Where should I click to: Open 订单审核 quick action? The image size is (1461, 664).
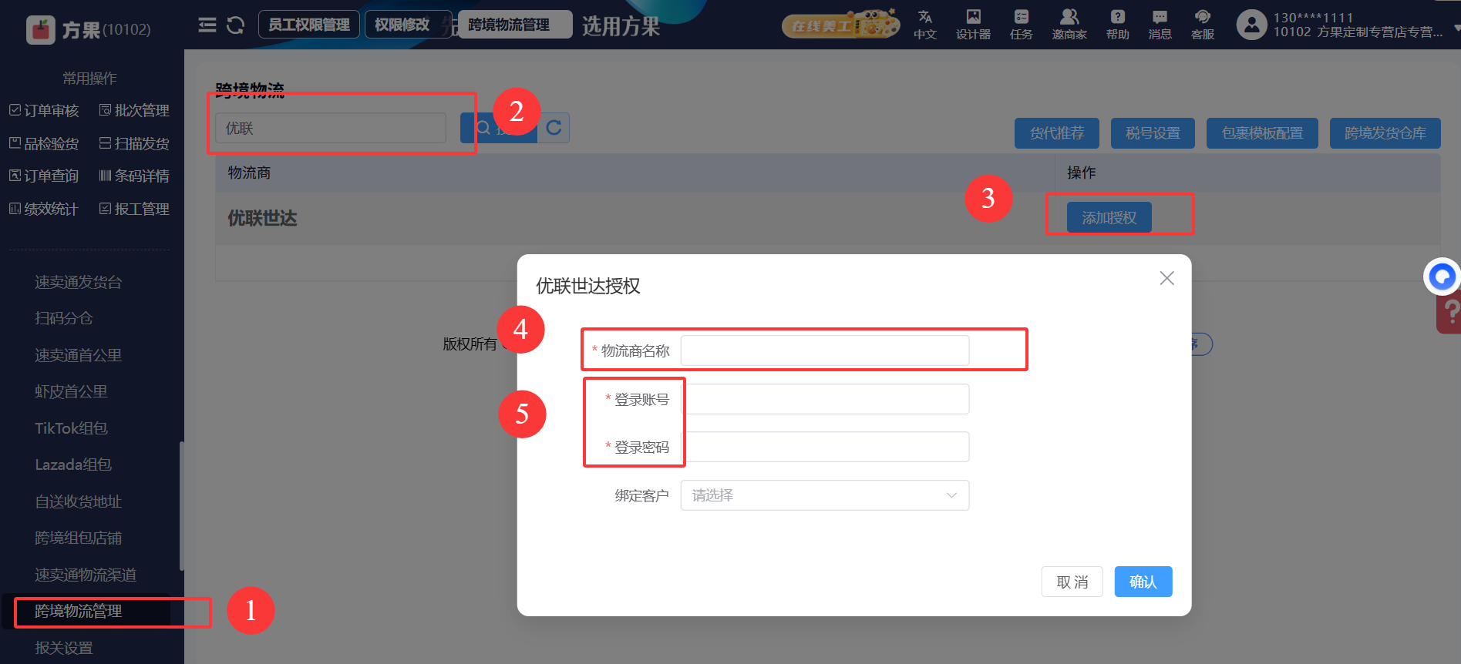click(x=44, y=111)
